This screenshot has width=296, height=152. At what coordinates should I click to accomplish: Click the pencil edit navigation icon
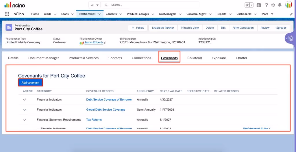pos(291,14)
